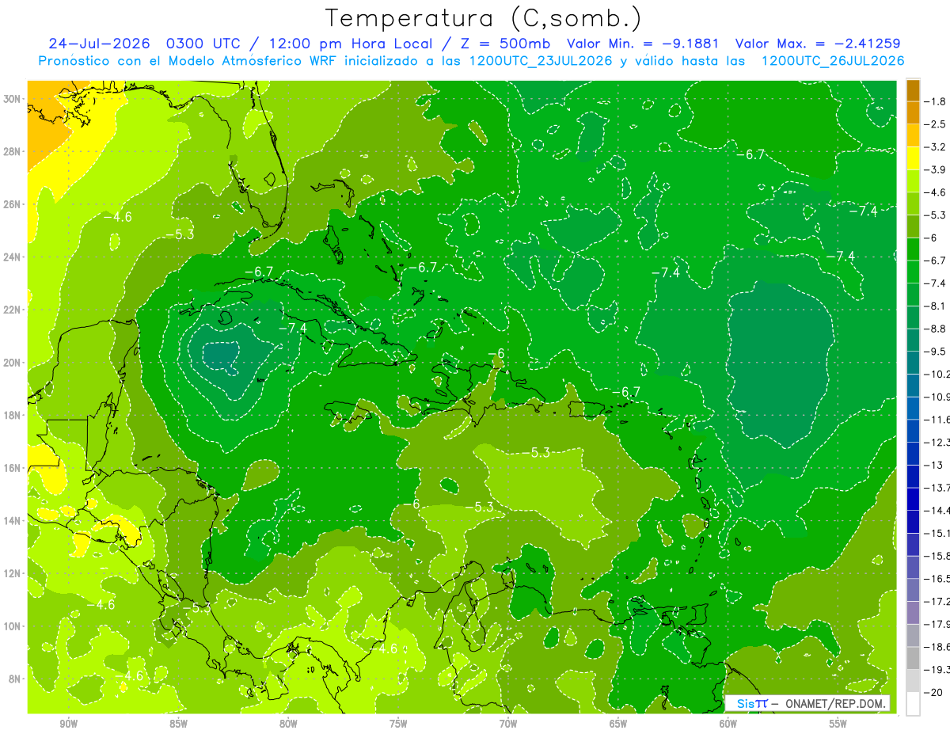Viewport: 950px width, 734px height.
Task: Click the "1200UTC_23JUL2026" initialization time
Action: point(541,61)
